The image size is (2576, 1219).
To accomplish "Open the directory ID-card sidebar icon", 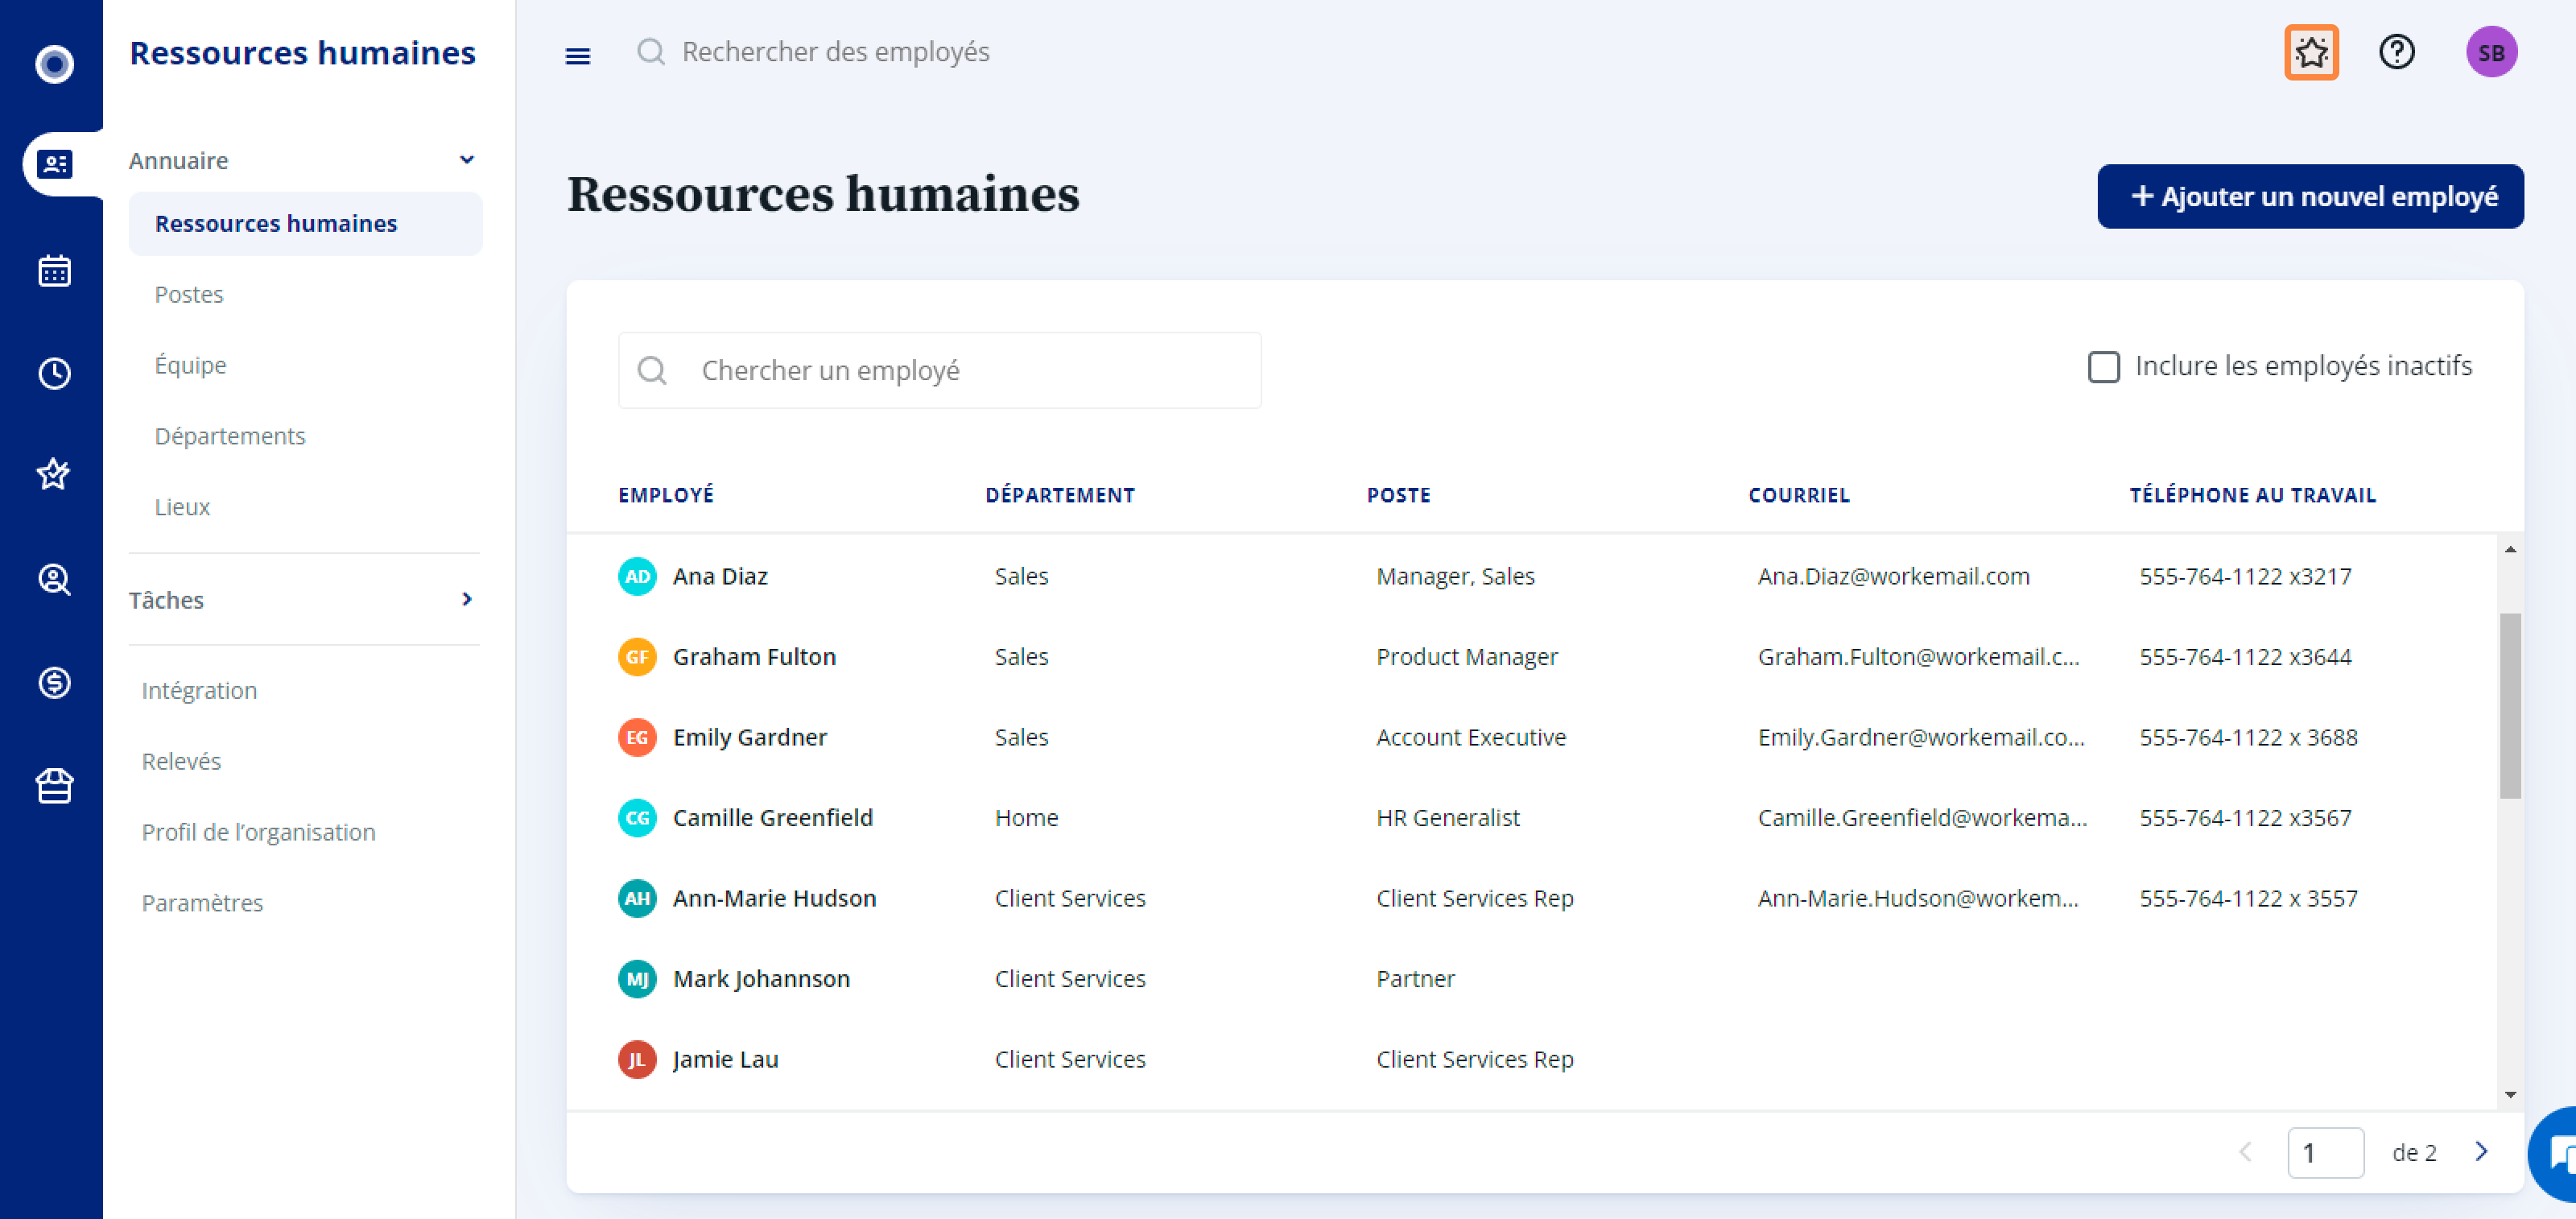I will pos(54,164).
